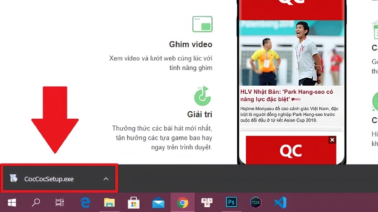This screenshot has height=212, width=378.
Task: Select the Ghim video heading
Action: (190, 44)
